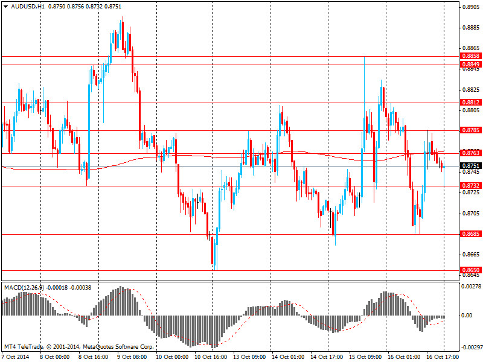The width and height of the screenshot is (483, 362).
Task: Click the 0.8812 resistance level label
Action: point(470,103)
